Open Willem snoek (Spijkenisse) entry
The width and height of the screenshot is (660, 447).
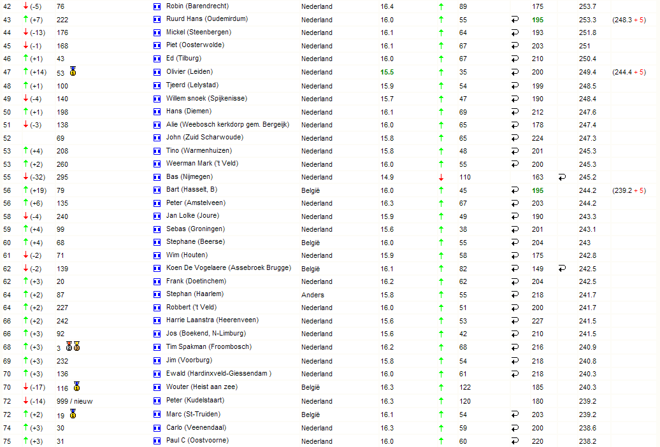[x=206, y=99]
